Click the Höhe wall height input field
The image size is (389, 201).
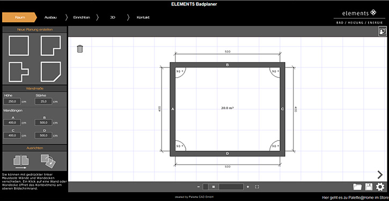12,101
